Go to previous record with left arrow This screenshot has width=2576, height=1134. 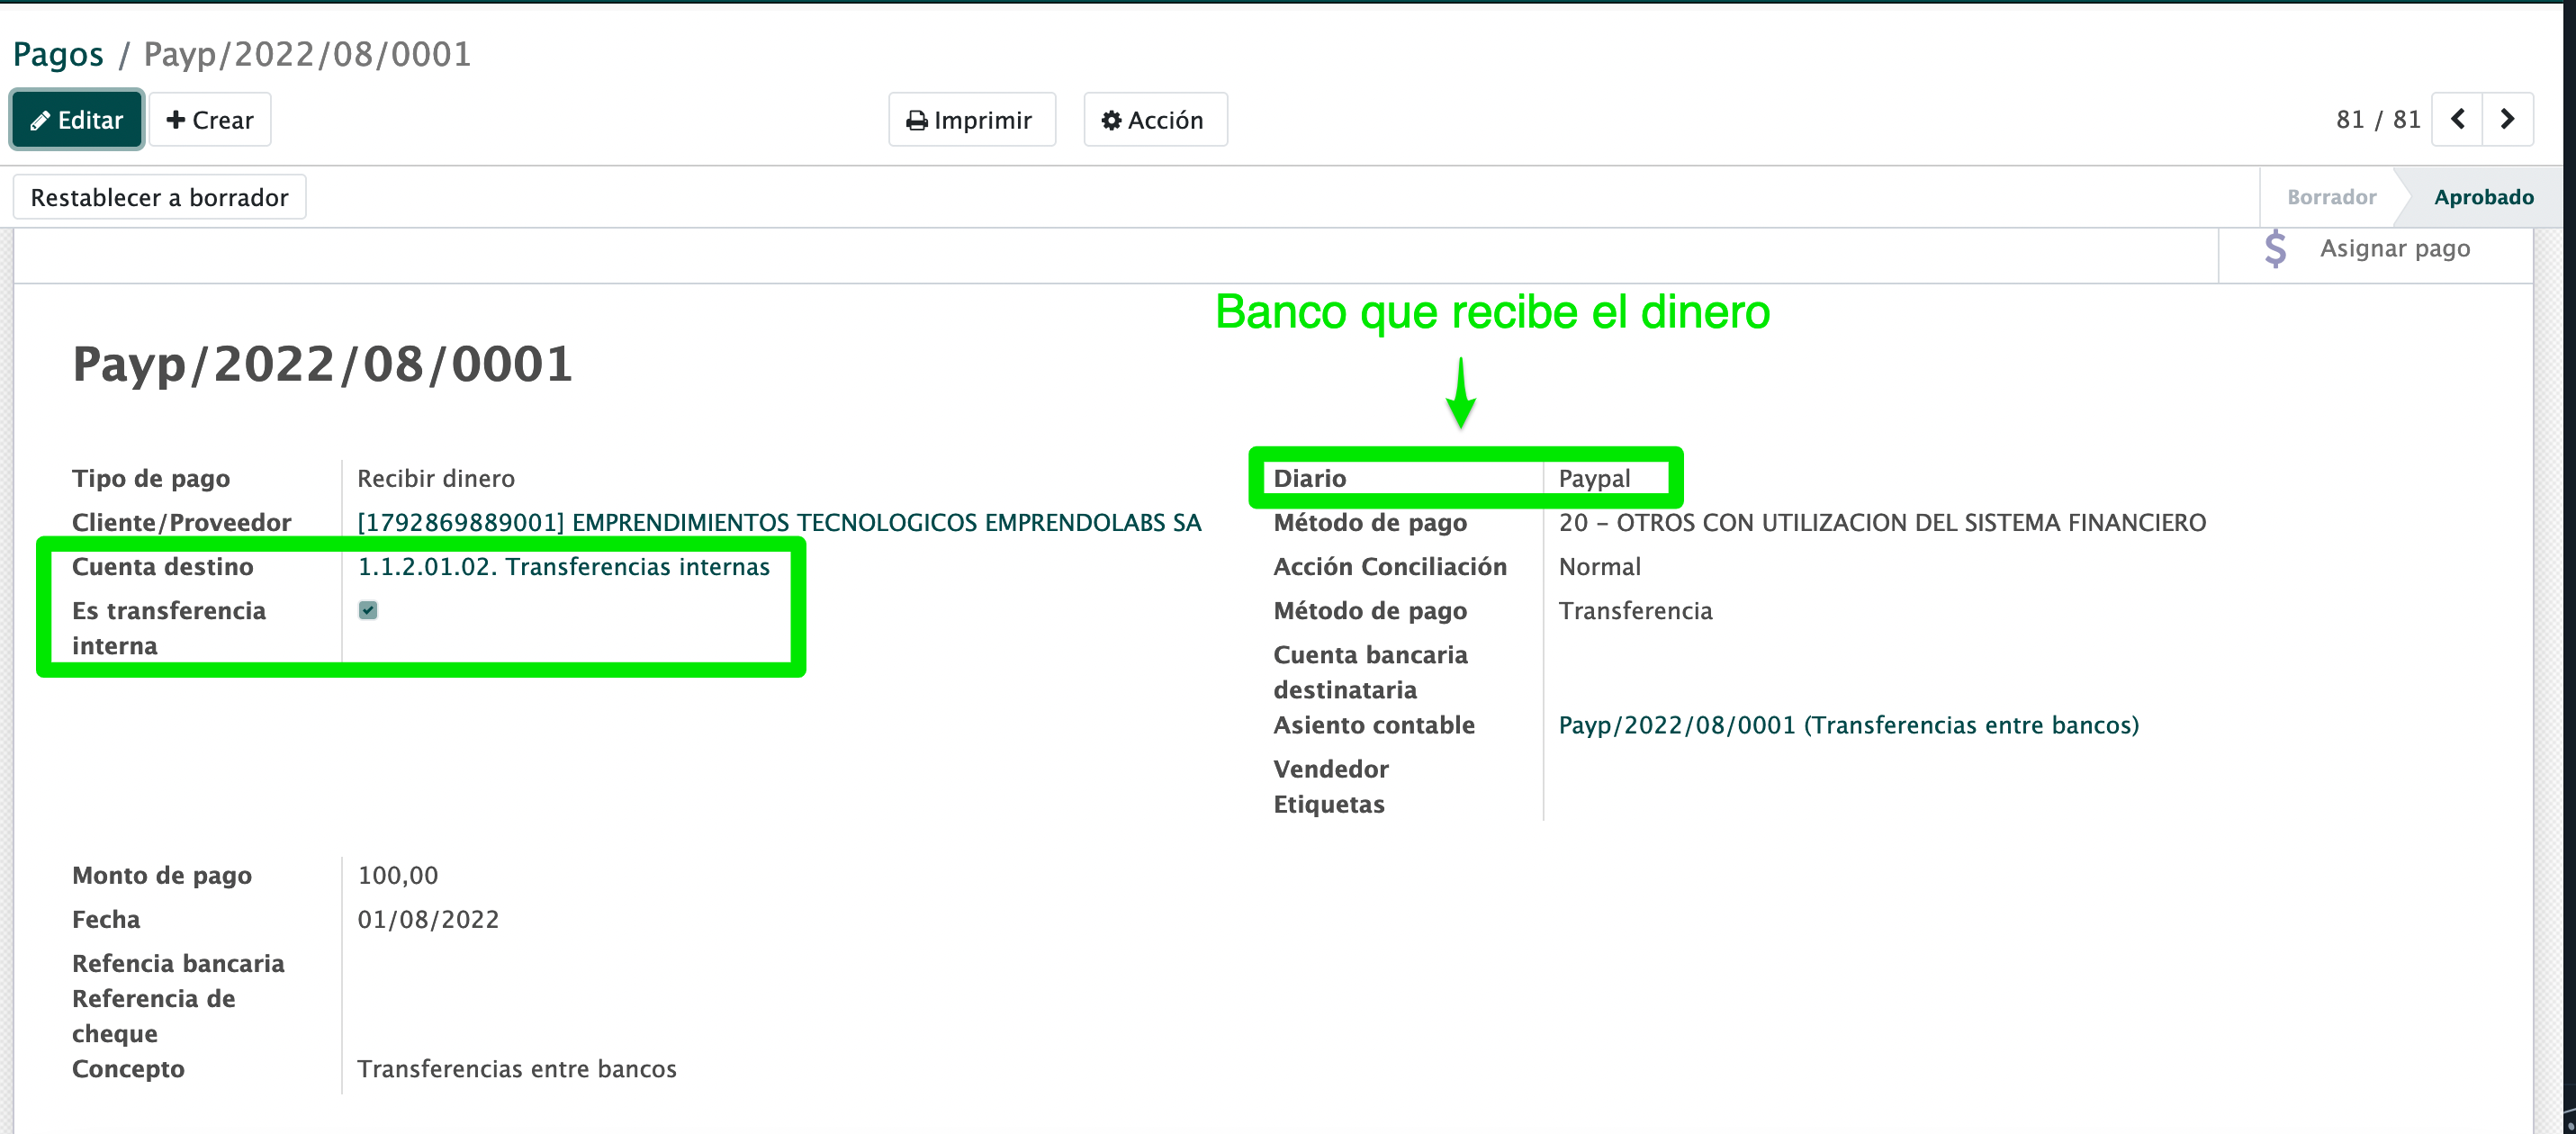tap(2458, 118)
